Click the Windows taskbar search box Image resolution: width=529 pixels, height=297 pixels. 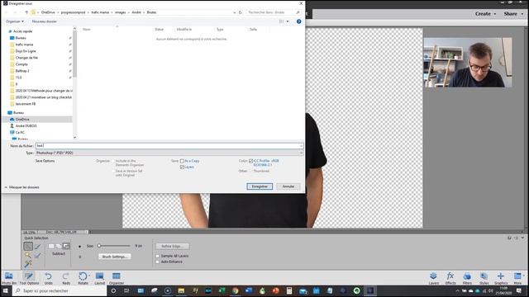(x=60, y=290)
